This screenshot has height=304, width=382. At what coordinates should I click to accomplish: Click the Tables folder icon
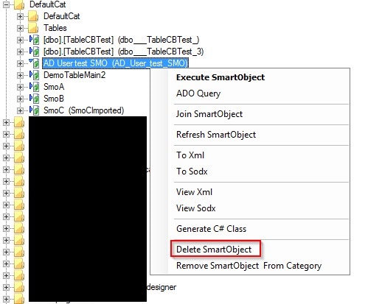[33, 28]
